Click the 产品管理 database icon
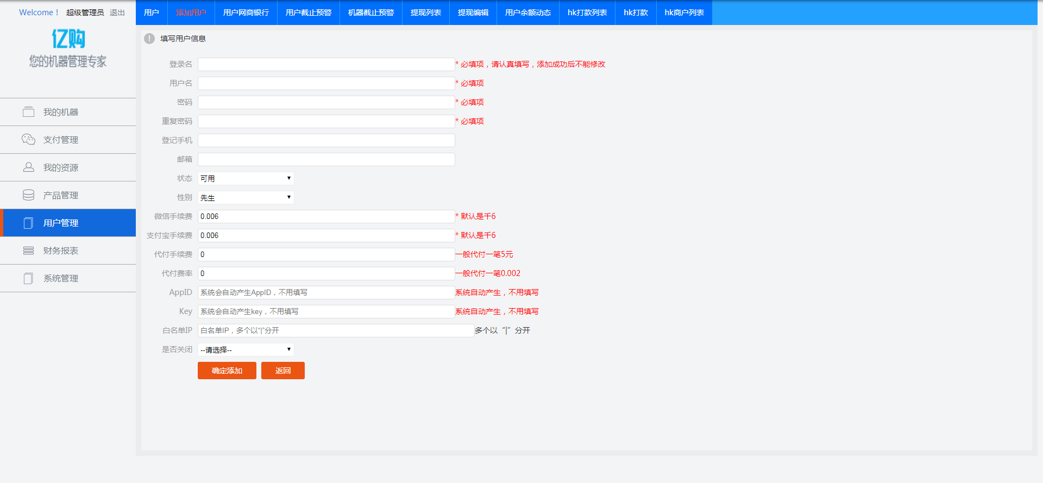1043x483 pixels. [x=28, y=195]
